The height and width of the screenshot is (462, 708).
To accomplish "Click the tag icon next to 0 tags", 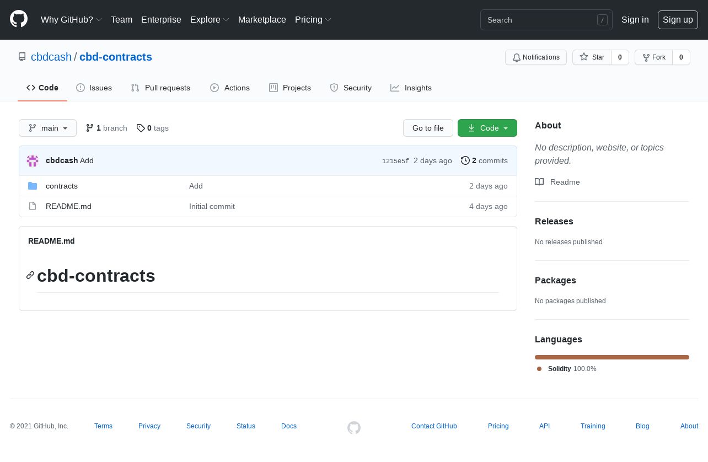I will [x=141, y=128].
